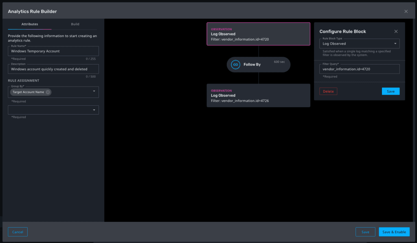This screenshot has height=243, width=417.
Task: Click the Save & Enable button
Action: tap(394, 232)
